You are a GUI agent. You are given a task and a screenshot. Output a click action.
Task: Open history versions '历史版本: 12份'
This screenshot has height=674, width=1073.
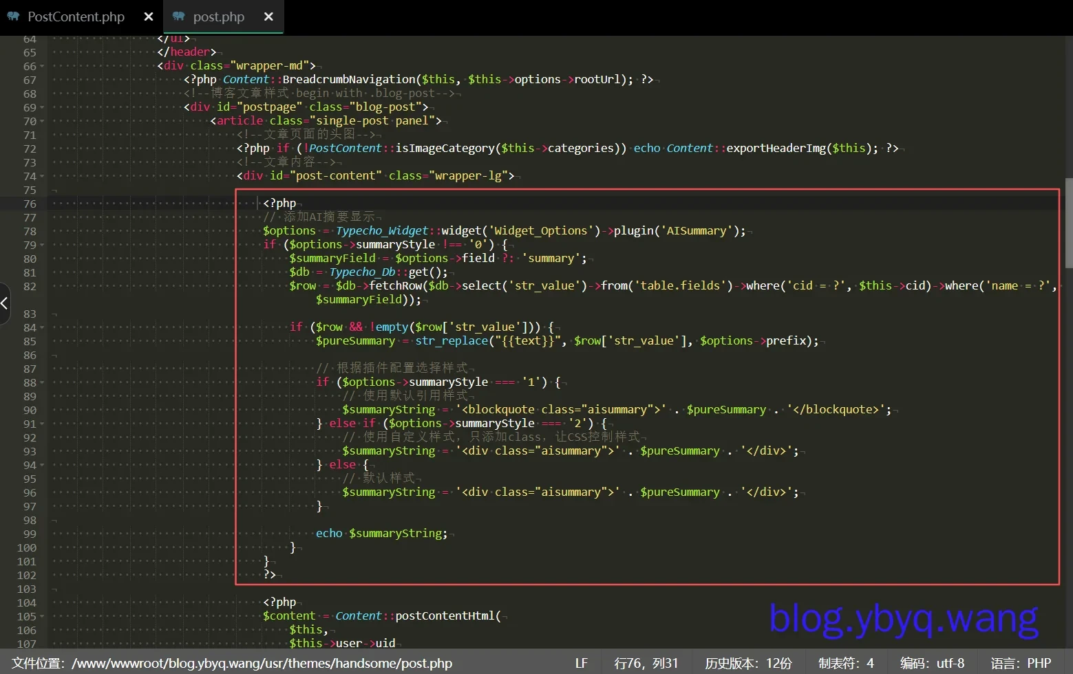[748, 663]
